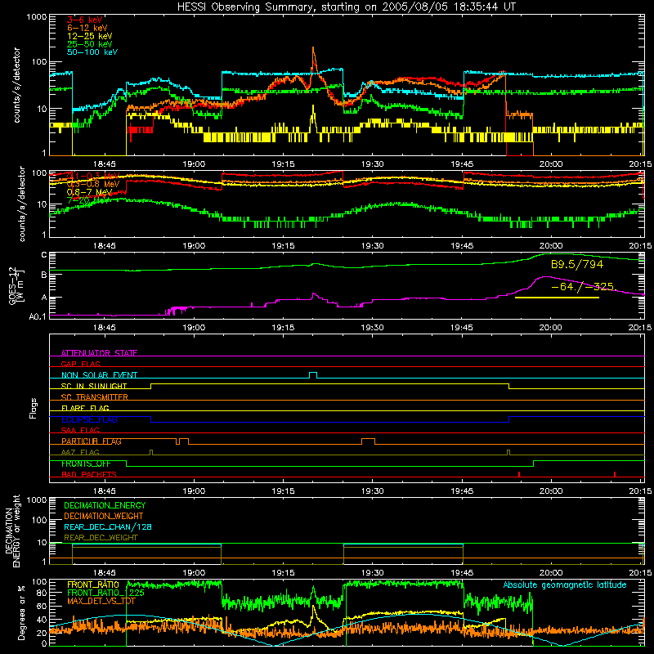Click the Absolute geomagnetic latitude label
Viewport: 654px width, 654px height.
[565, 585]
